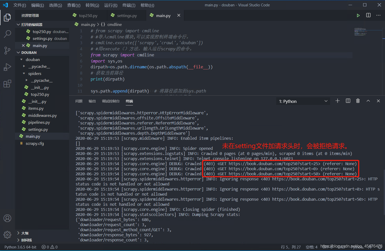
Task: Click line number 7 in gutter
Action: tap(81, 67)
